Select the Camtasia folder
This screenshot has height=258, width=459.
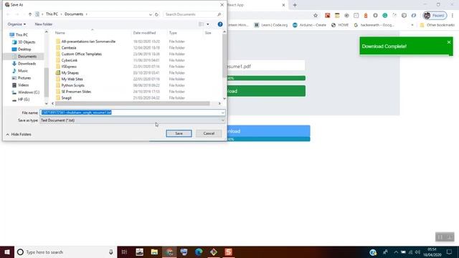coord(69,48)
